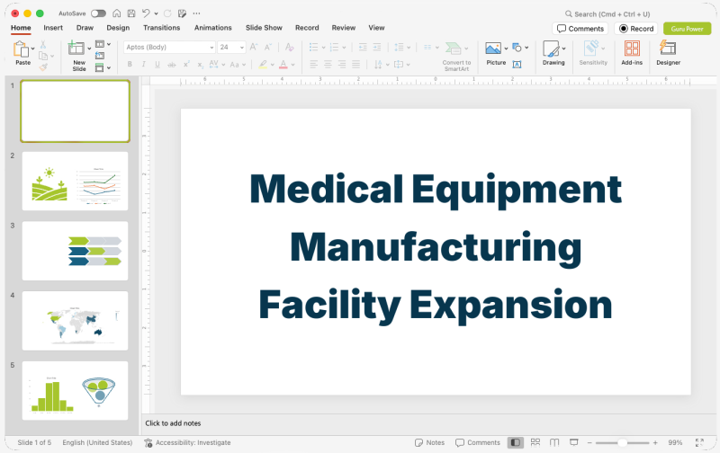Switch to the Design tab
The width and height of the screenshot is (720, 453).
point(118,28)
